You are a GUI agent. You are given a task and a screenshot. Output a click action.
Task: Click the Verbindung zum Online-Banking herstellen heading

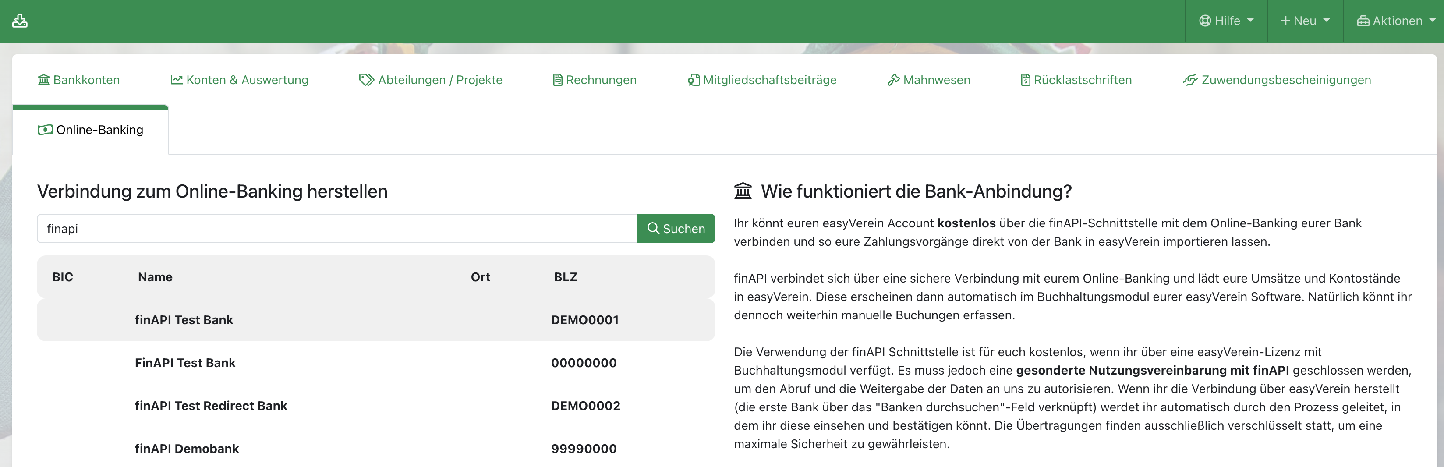[x=212, y=191]
